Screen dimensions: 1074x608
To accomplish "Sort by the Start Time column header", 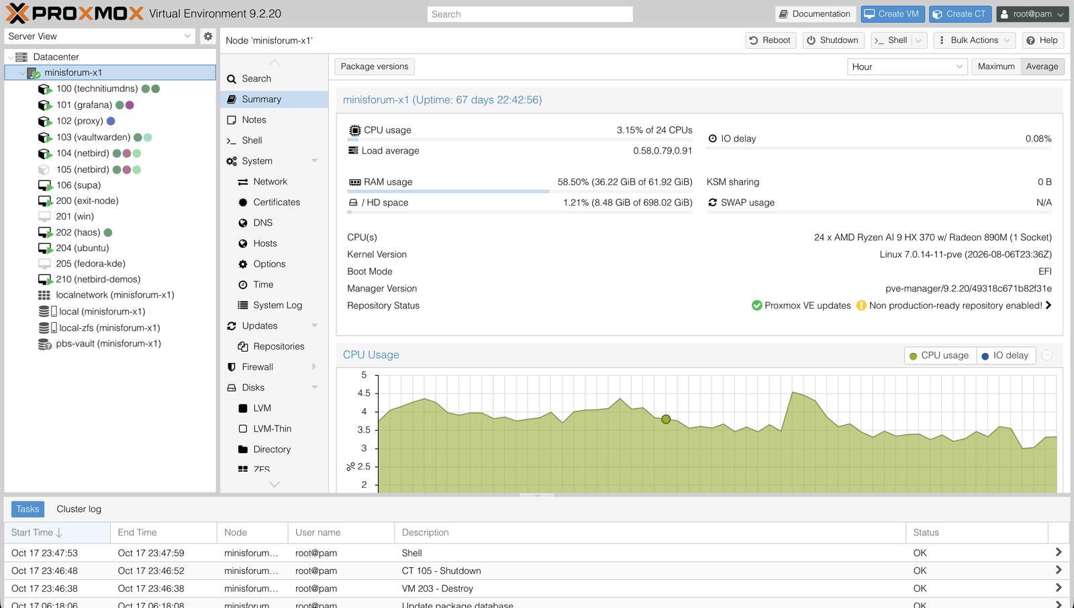I will (57, 533).
